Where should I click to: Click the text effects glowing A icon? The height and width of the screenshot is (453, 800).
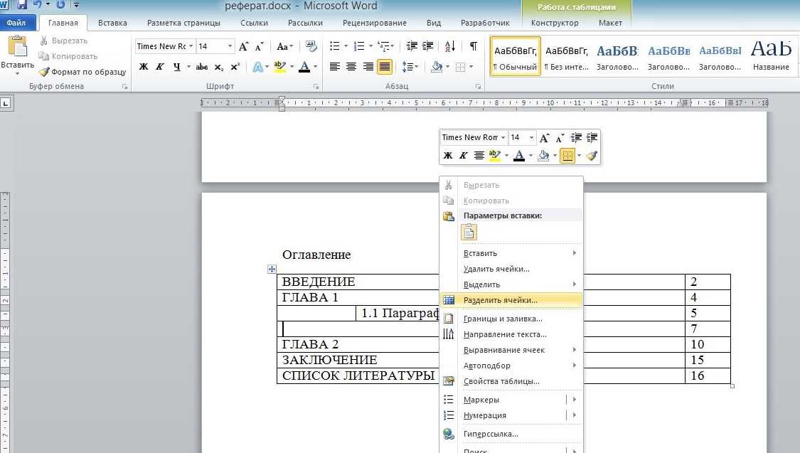tap(257, 67)
